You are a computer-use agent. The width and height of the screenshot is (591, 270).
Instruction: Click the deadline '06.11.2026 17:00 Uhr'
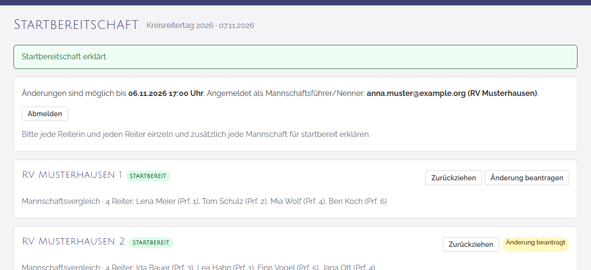pyautogui.click(x=166, y=93)
